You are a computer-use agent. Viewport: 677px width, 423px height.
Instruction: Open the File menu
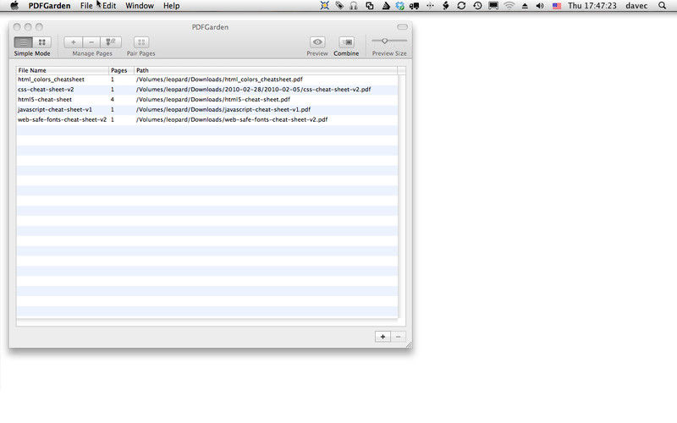(x=86, y=6)
